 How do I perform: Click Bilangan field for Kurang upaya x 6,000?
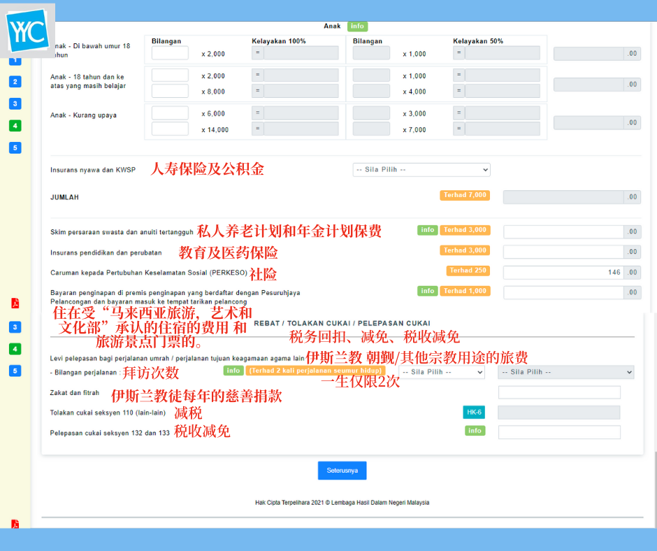[x=170, y=113]
